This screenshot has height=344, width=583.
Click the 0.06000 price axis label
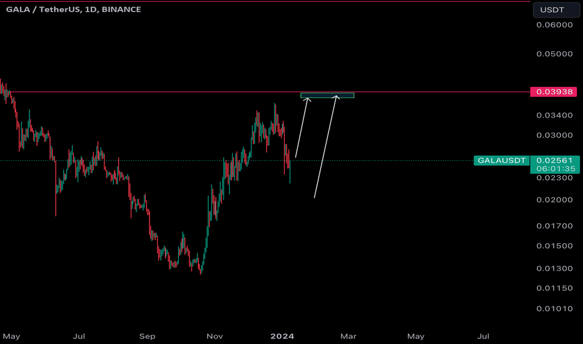click(554, 25)
